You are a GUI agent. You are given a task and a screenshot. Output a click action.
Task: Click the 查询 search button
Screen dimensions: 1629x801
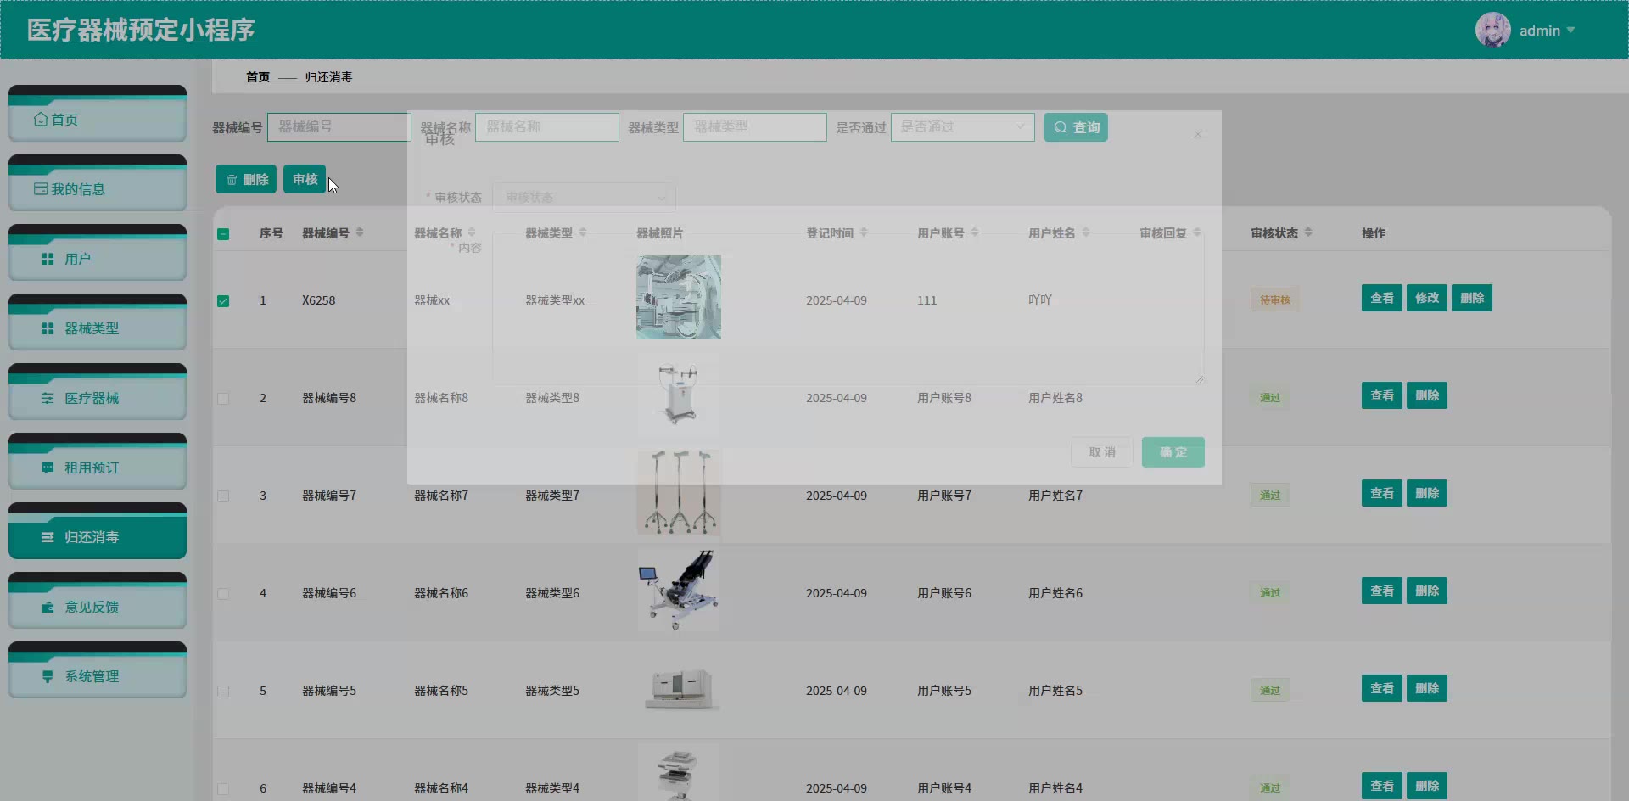point(1076,127)
